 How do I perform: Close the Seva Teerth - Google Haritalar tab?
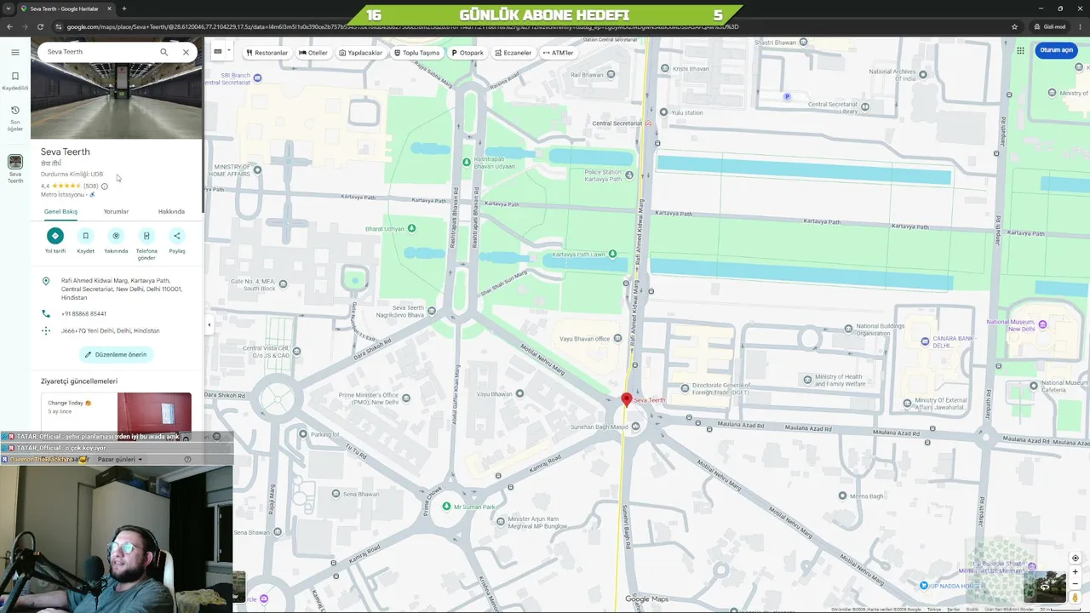click(109, 9)
